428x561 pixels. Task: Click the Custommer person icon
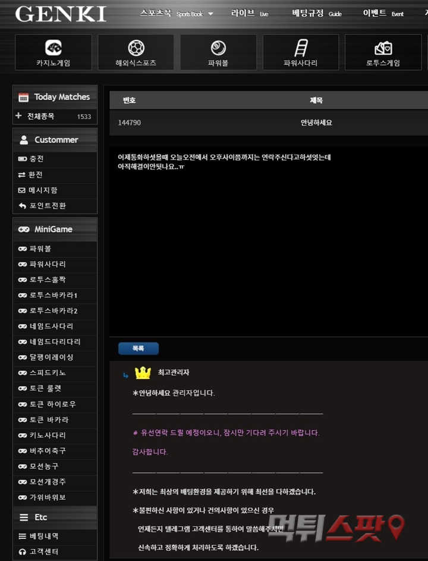click(x=24, y=140)
